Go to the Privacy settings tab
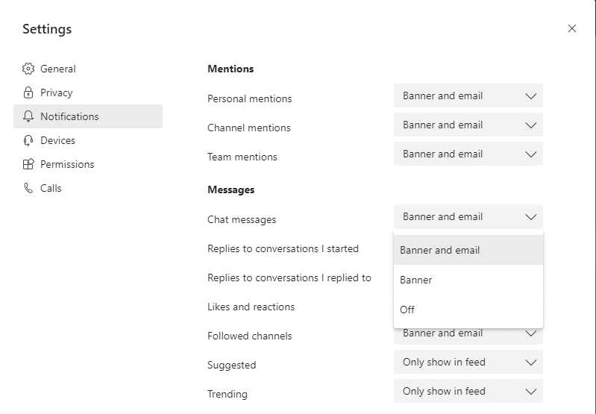This screenshot has height=414, width=596. [x=57, y=92]
